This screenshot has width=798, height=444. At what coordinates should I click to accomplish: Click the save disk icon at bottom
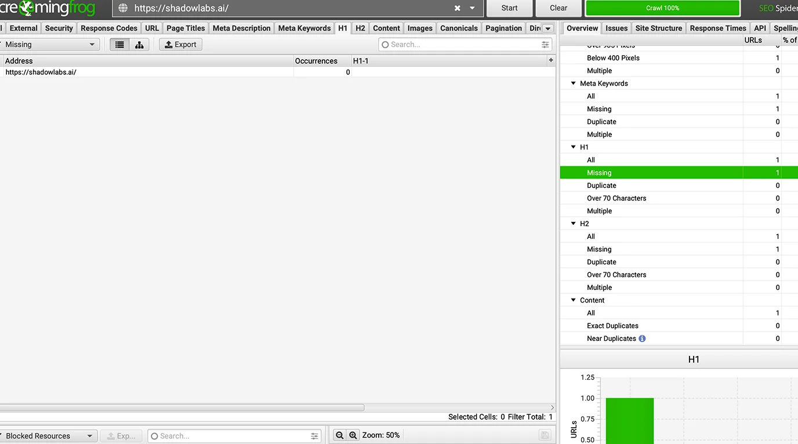click(x=544, y=435)
